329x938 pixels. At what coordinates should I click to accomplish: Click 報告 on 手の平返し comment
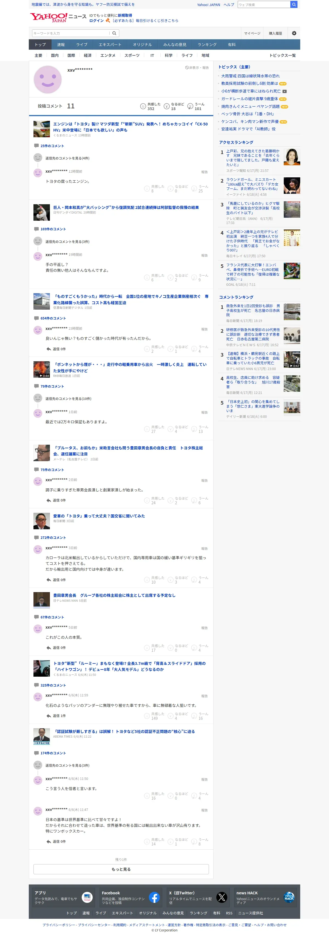(x=204, y=255)
